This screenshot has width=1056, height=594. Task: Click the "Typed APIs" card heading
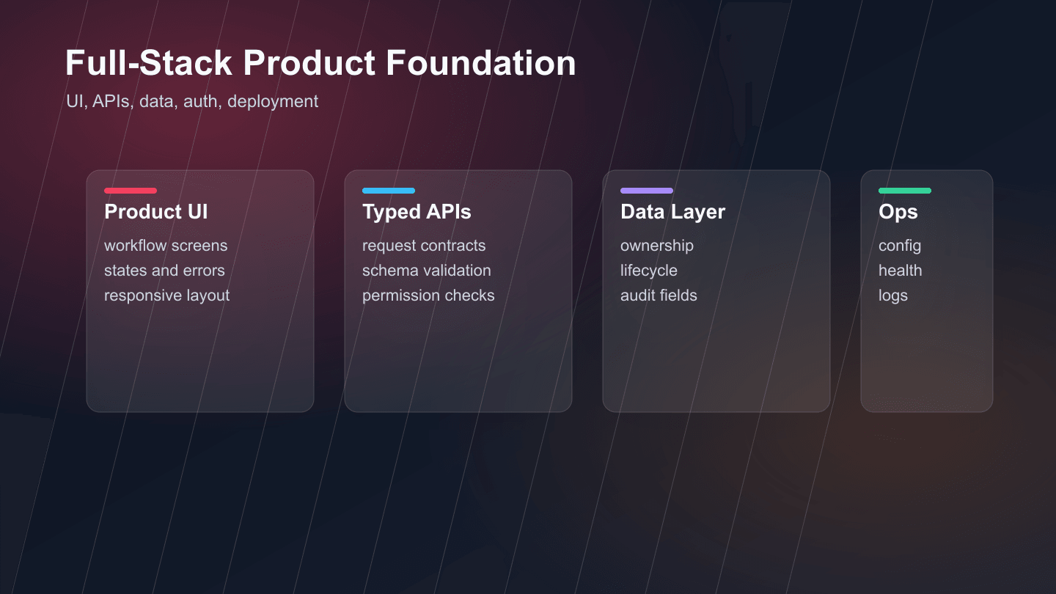click(417, 212)
